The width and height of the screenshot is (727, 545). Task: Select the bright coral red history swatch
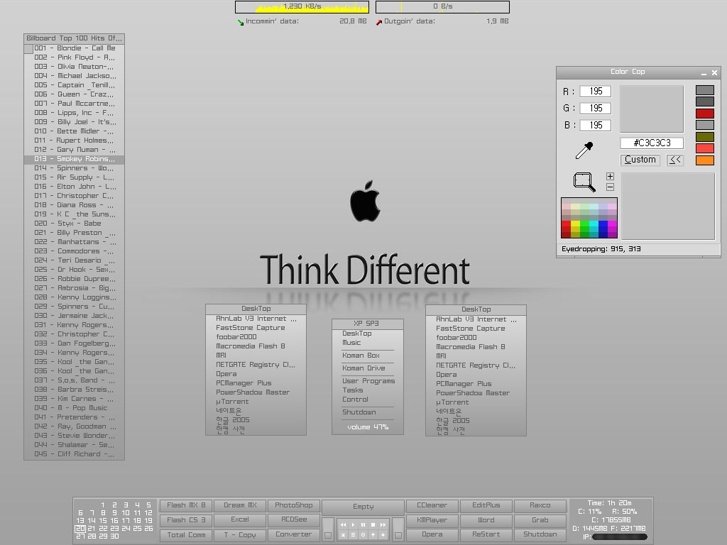click(705, 148)
